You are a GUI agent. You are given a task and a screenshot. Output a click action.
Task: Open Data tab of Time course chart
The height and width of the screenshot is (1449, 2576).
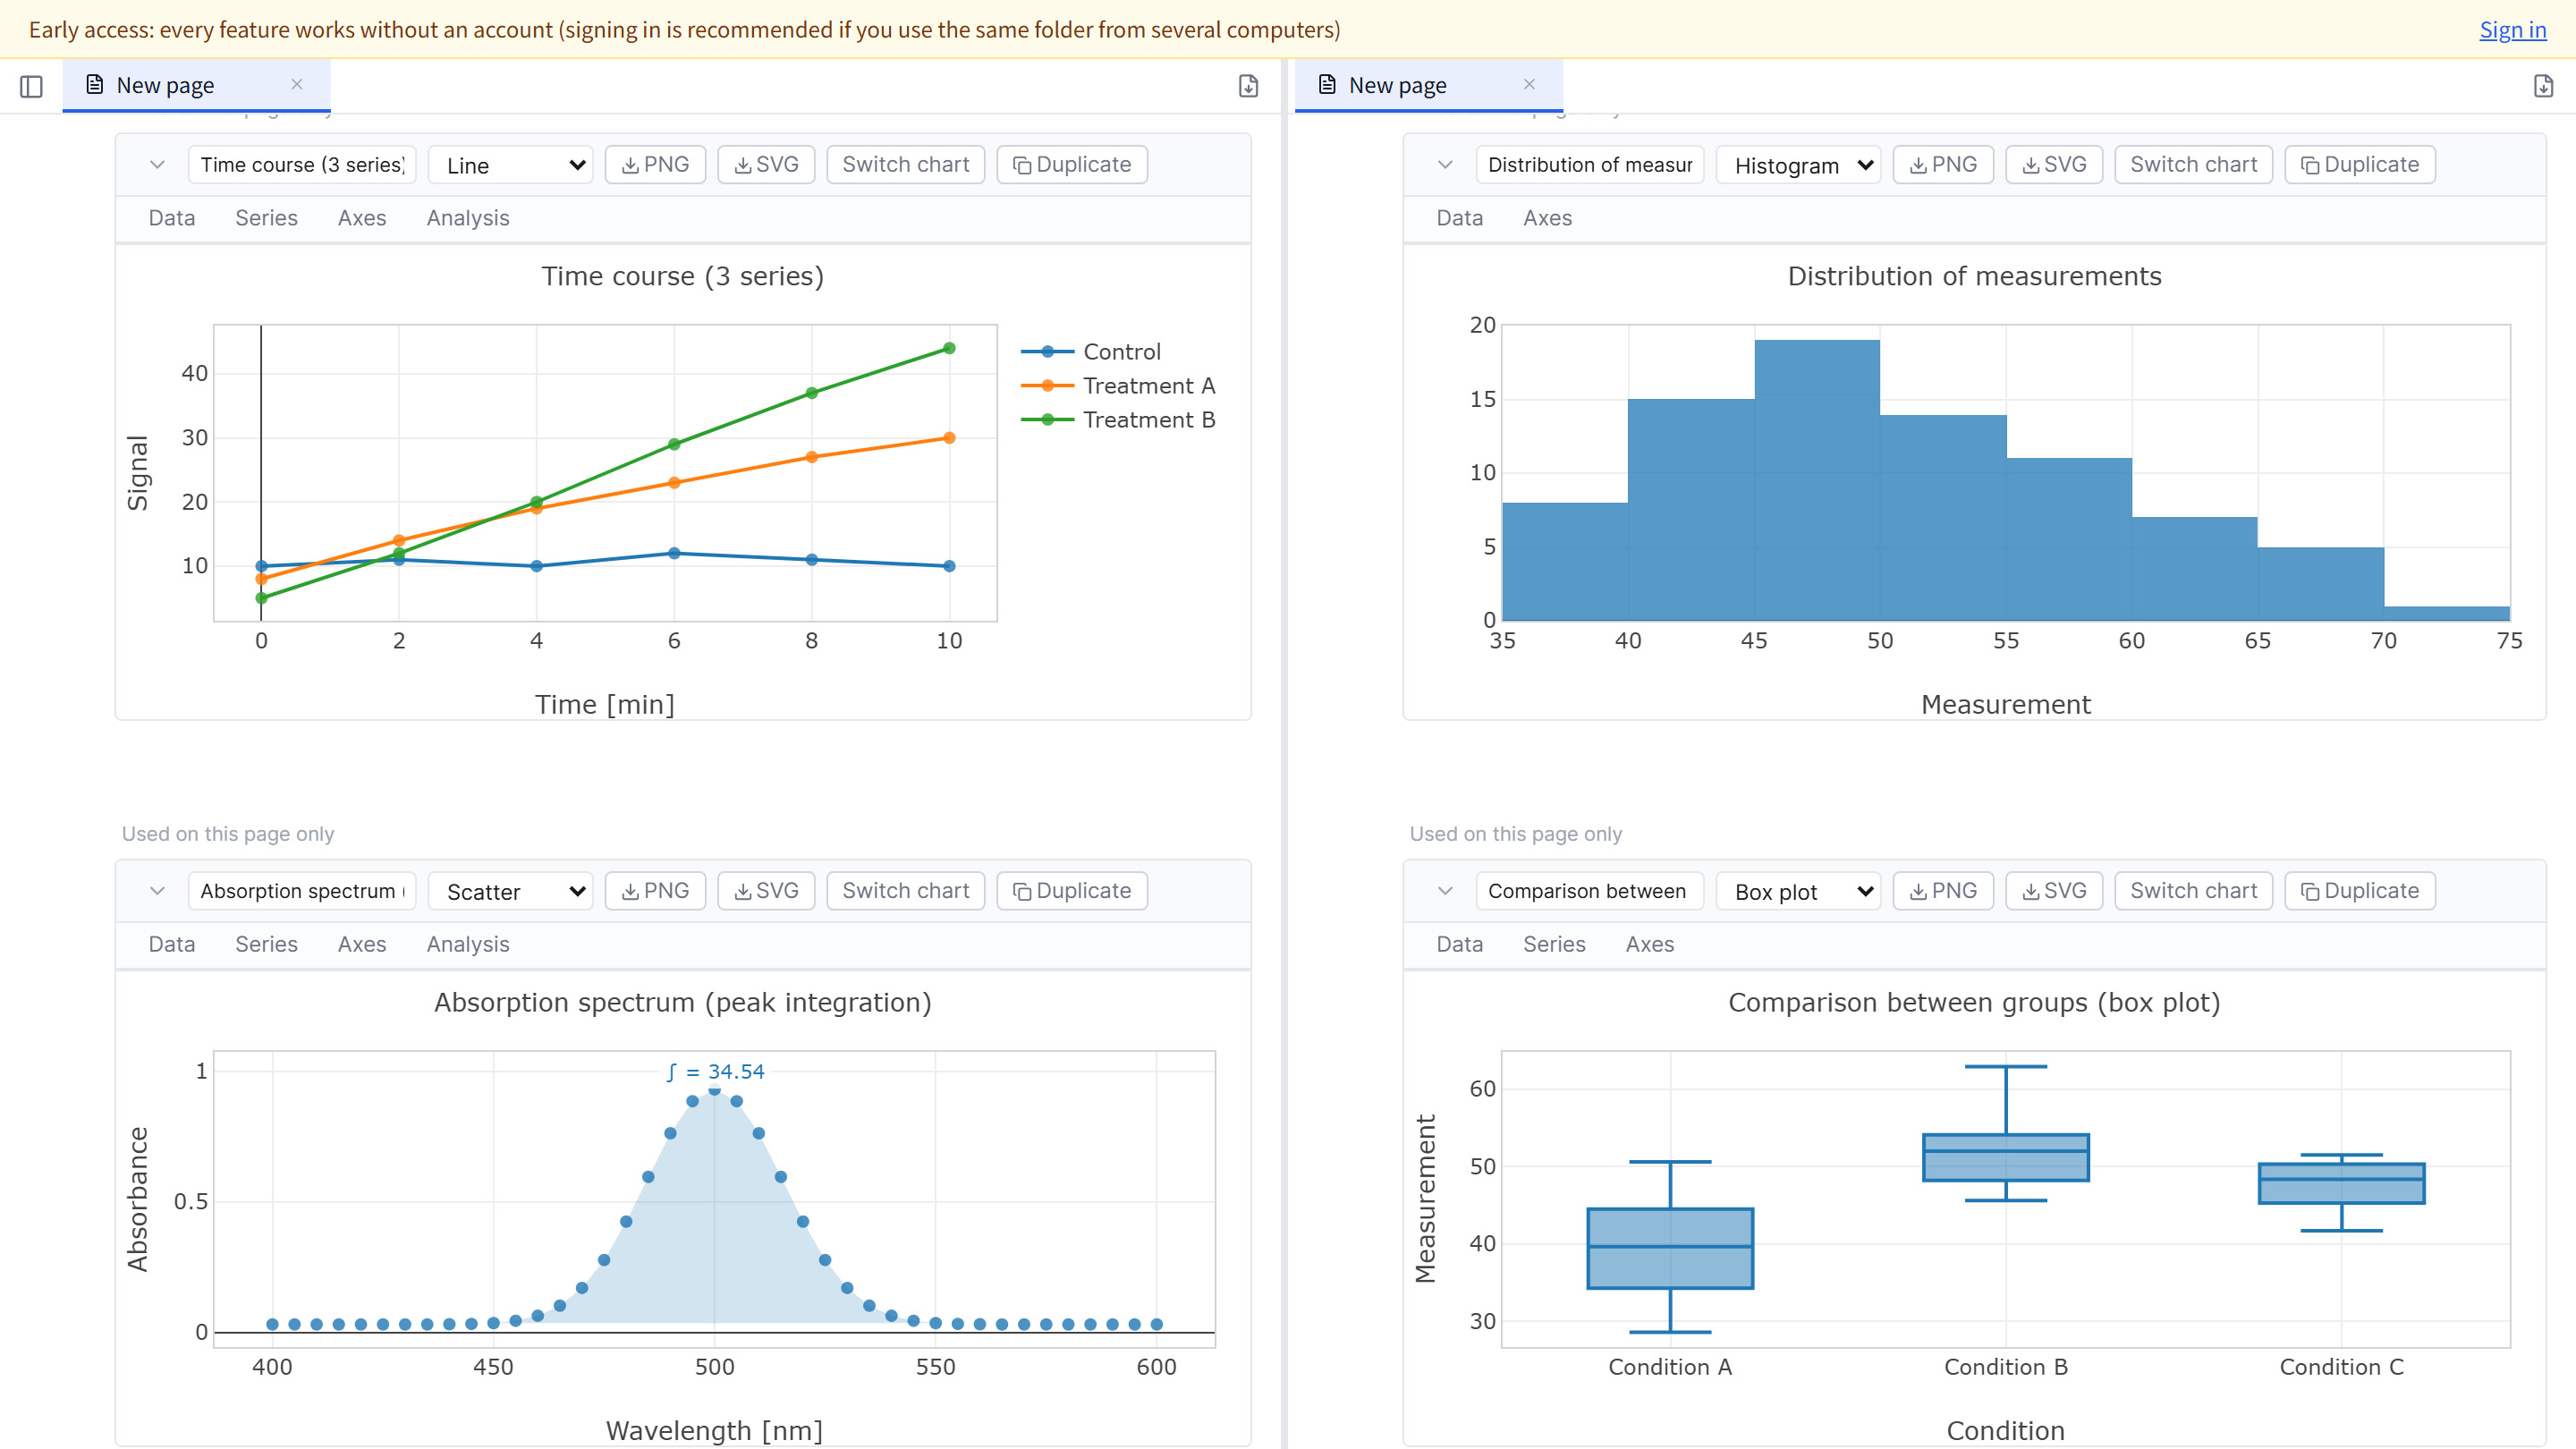point(172,218)
